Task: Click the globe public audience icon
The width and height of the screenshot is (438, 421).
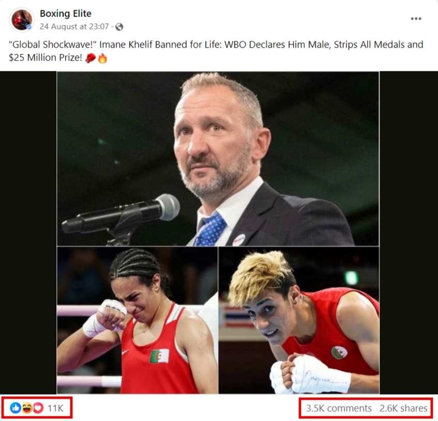Action: click(x=119, y=27)
